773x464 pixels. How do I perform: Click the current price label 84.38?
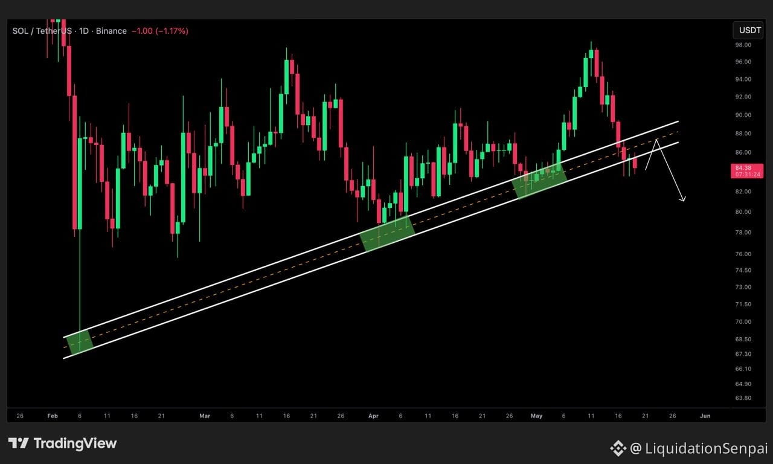tap(743, 168)
